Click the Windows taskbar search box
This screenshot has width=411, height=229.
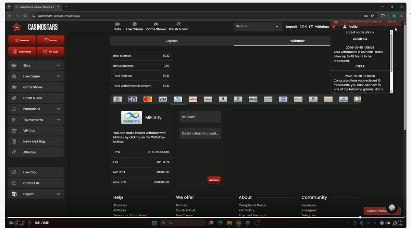point(183,223)
